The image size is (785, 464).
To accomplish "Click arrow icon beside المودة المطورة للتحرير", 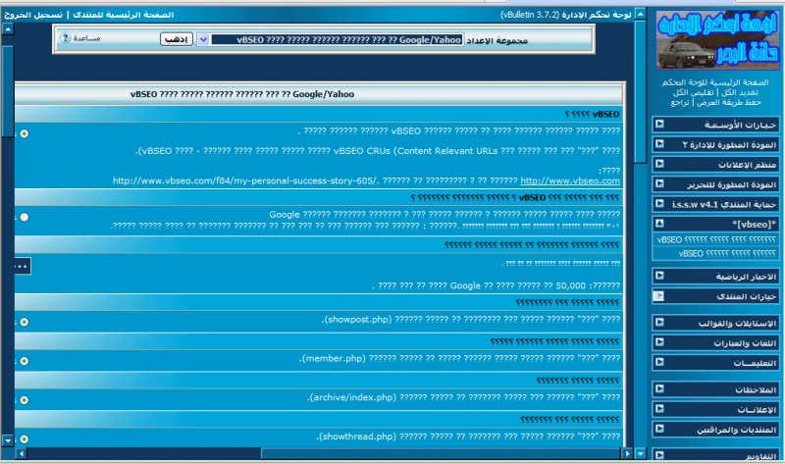I will pyautogui.click(x=660, y=183).
